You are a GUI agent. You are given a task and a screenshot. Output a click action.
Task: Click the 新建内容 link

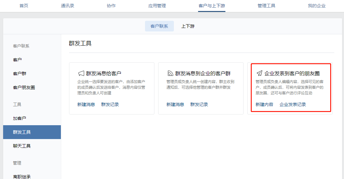pyautogui.click(x=264, y=104)
